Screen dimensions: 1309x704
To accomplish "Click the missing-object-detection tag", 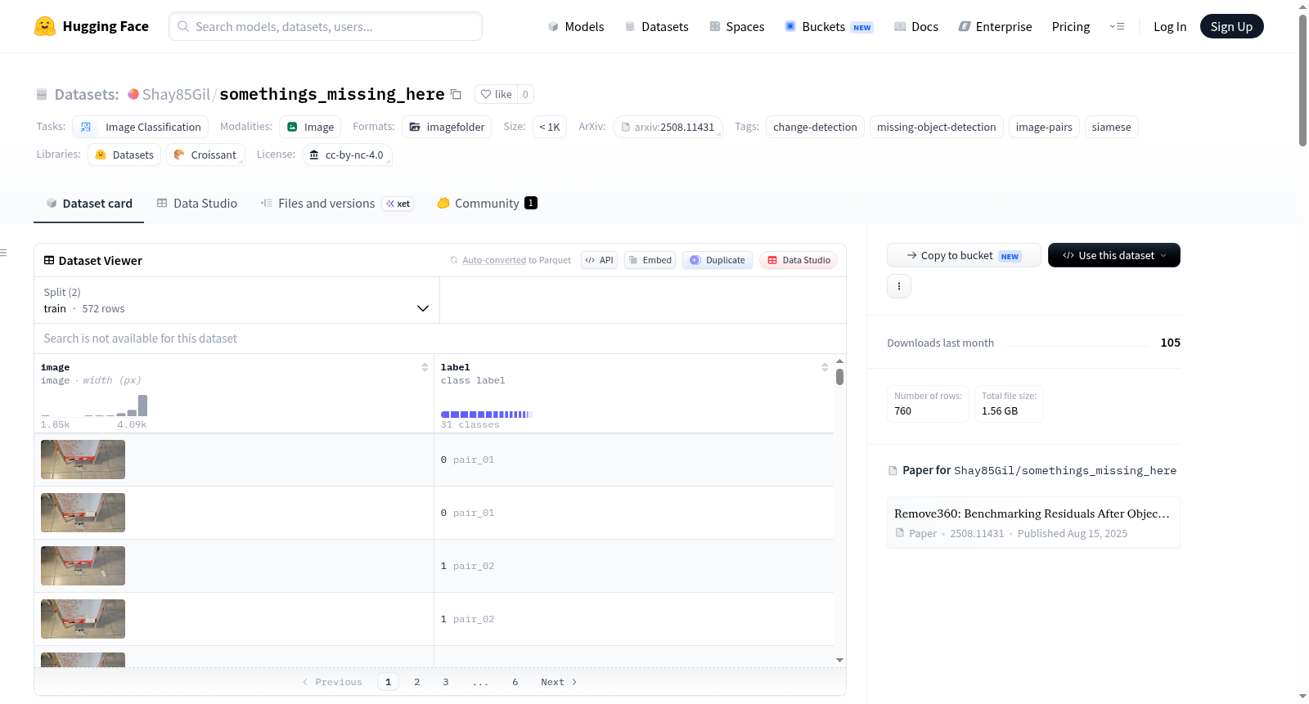I will tap(937, 127).
